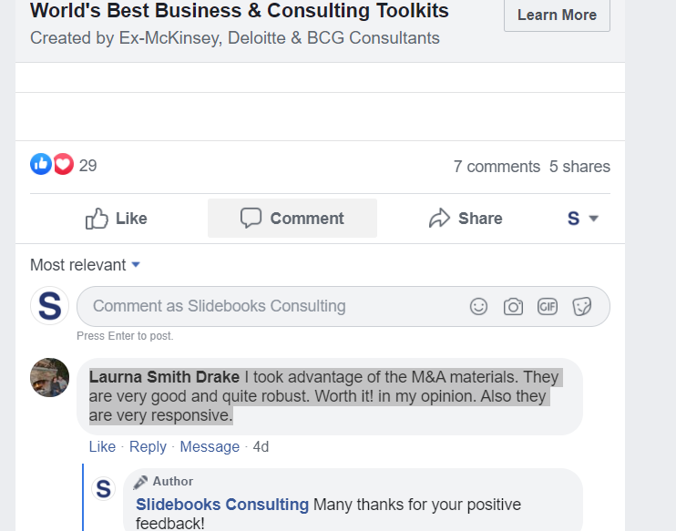
Task: Click Laurna Smith Drake's profile picture
Action: tap(49, 377)
